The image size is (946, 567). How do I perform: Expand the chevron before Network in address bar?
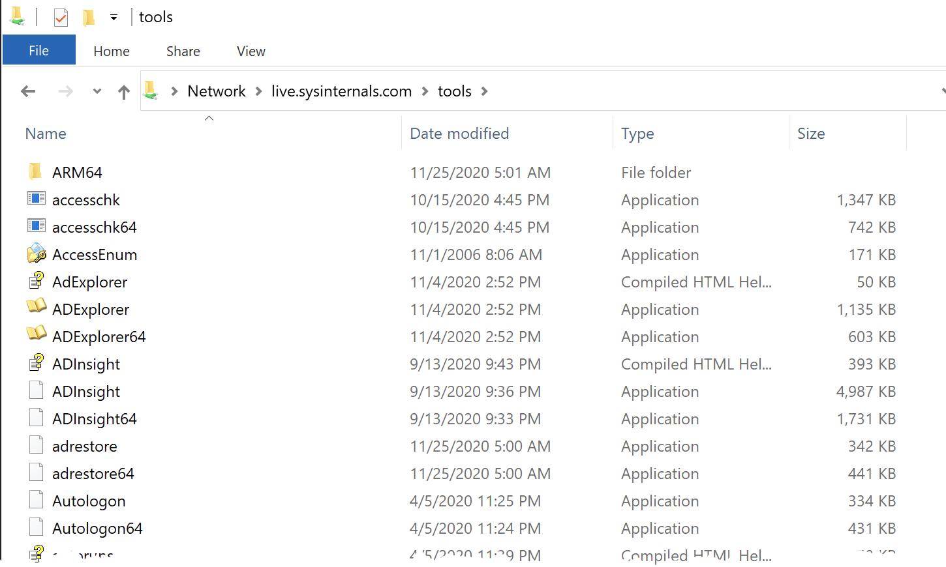(174, 91)
